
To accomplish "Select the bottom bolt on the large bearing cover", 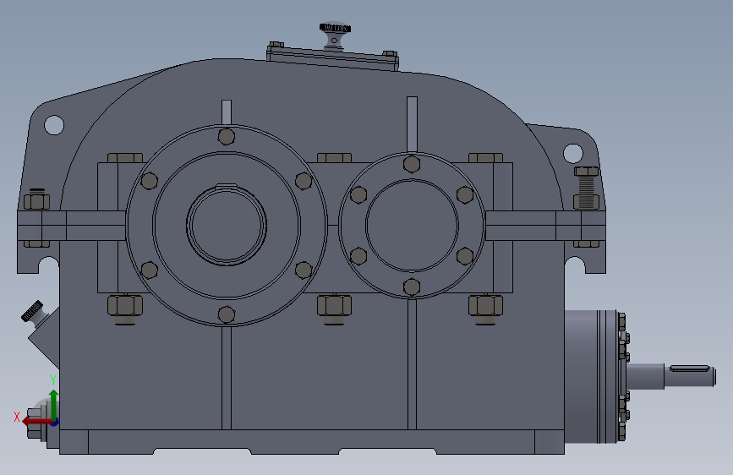I will coord(227,314).
